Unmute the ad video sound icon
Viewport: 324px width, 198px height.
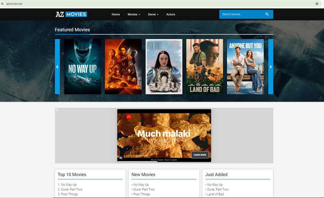coord(121,158)
